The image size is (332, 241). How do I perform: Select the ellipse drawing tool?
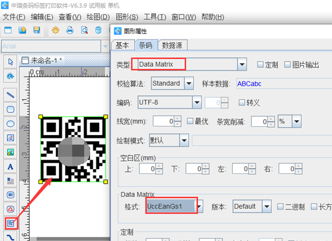coord(10,124)
